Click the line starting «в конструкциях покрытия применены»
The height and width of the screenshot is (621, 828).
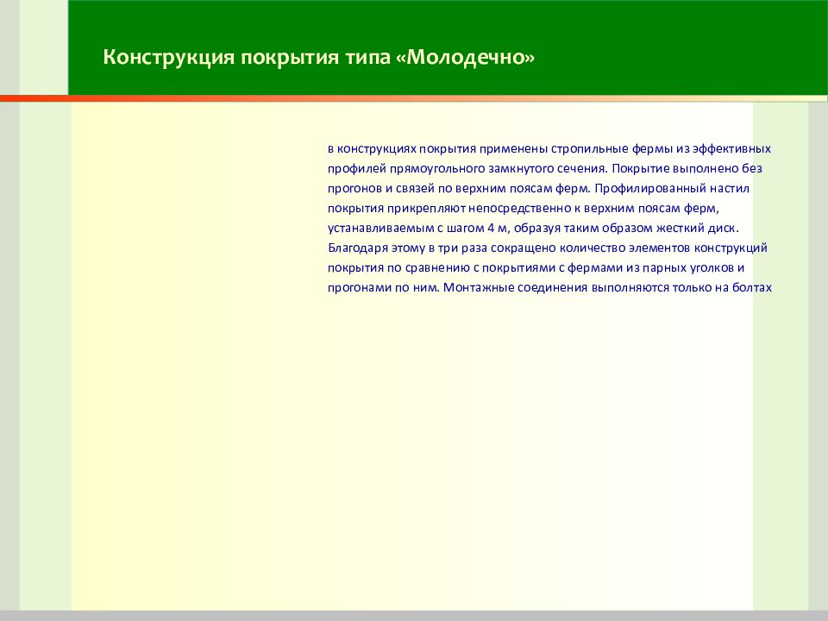coord(549,149)
